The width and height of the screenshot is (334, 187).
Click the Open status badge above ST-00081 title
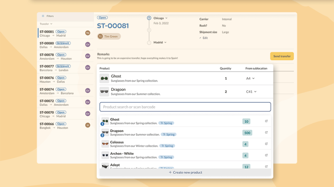(x=102, y=18)
